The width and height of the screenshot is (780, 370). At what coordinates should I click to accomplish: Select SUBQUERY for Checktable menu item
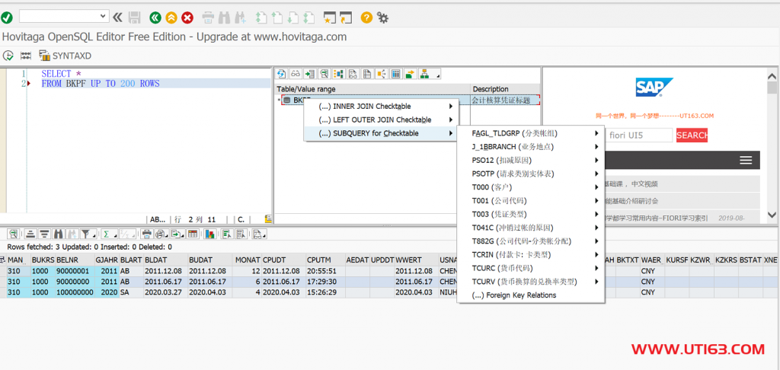(x=381, y=133)
